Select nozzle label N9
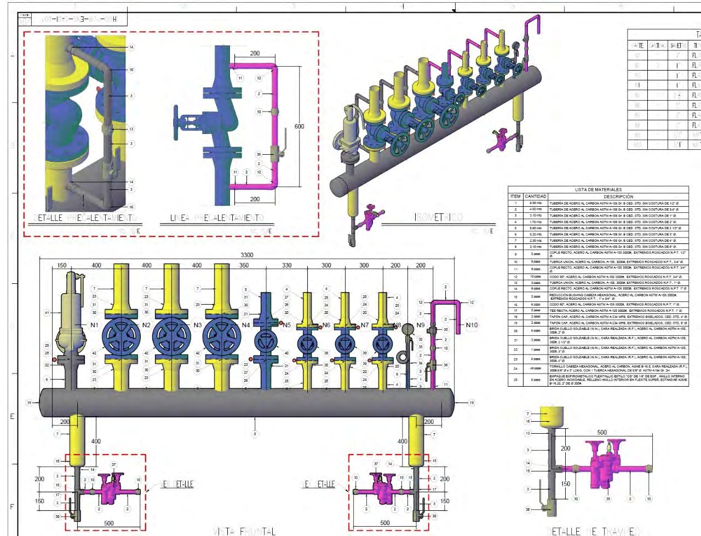The width and height of the screenshot is (701, 536). click(x=421, y=325)
